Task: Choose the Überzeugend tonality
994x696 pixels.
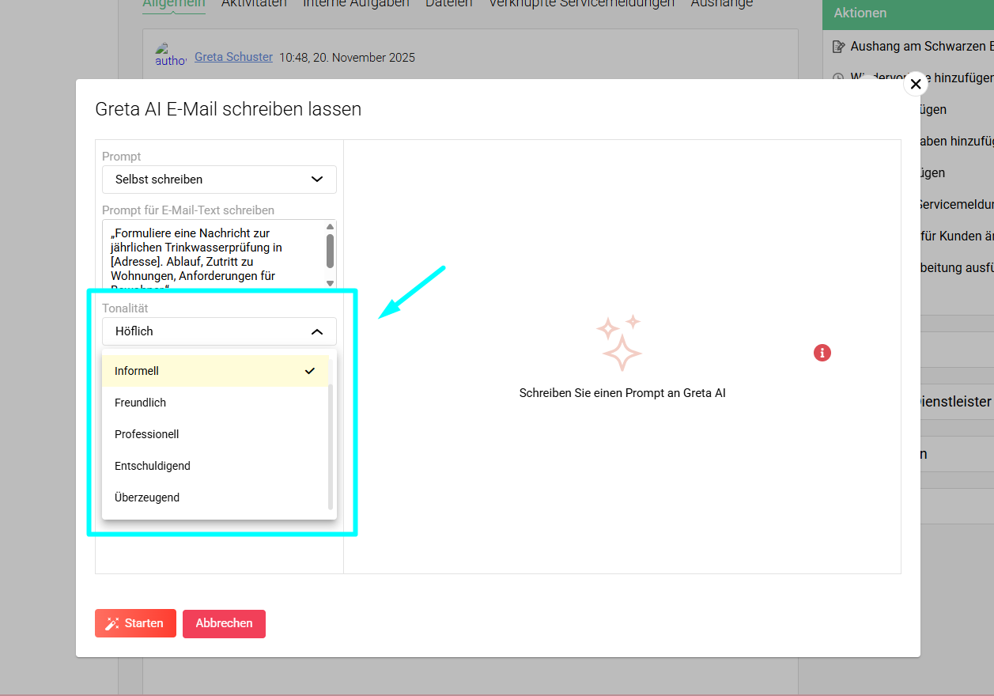Action: [x=215, y=497]
